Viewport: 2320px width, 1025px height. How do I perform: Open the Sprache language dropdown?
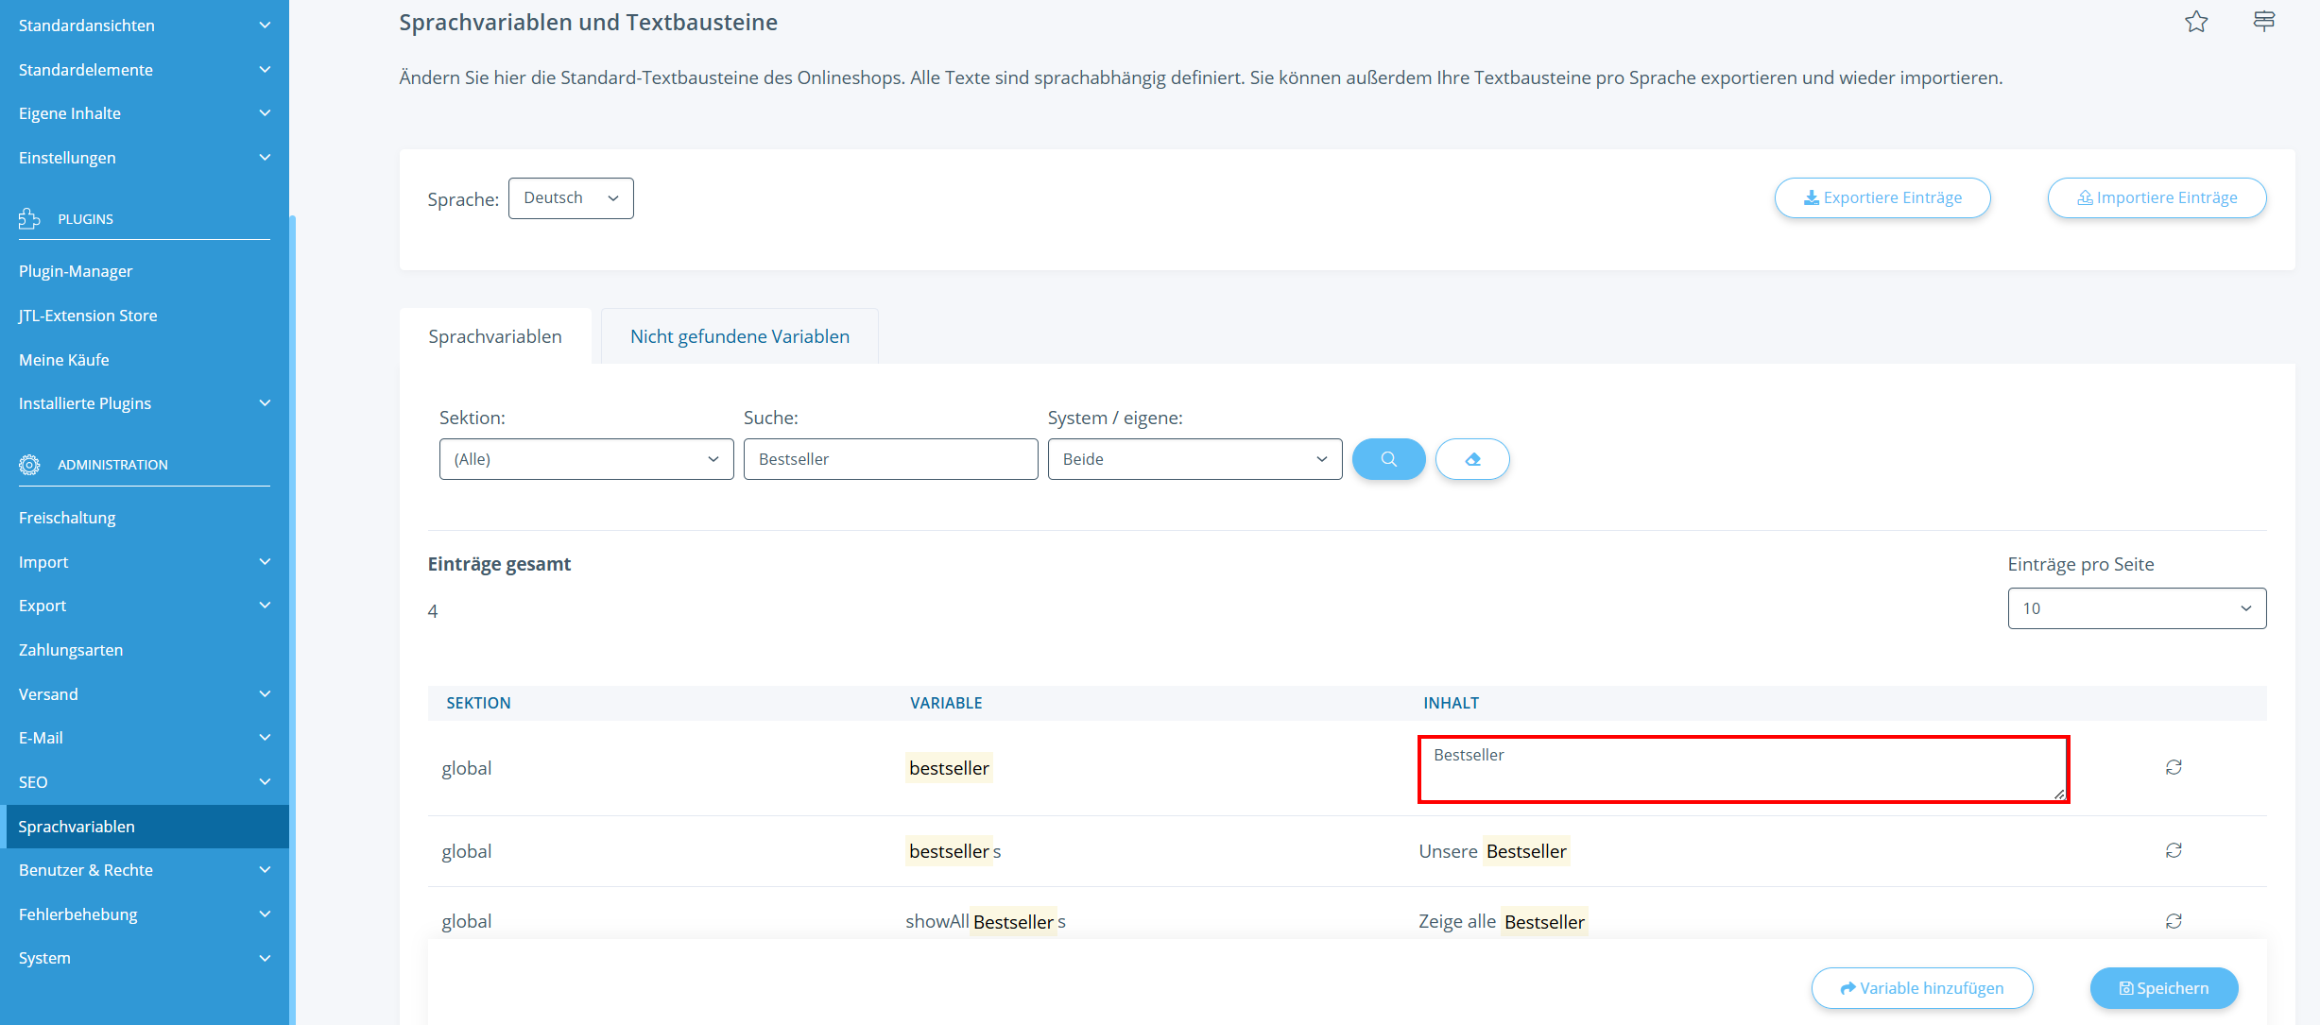570,198
